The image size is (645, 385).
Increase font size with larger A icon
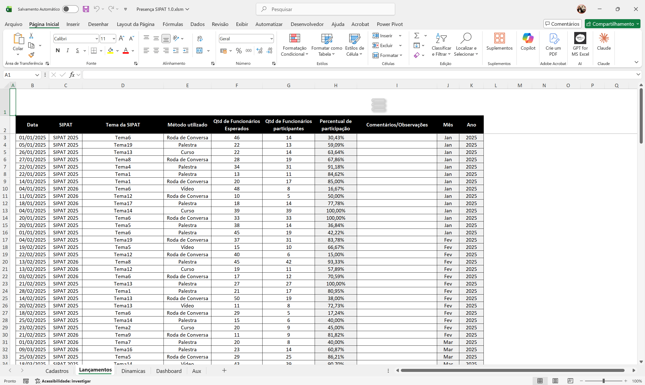coord(121,39)
